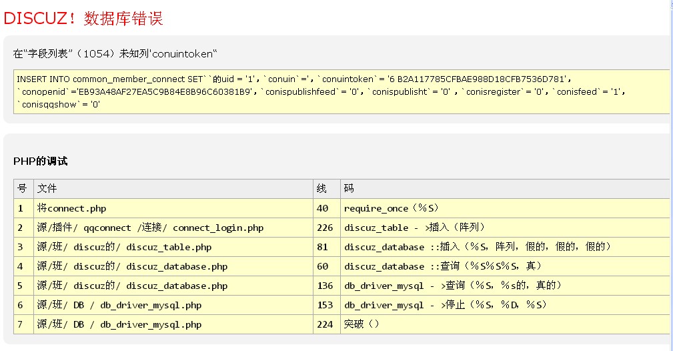Click row number 2 cell
This screenshot has width=673, height=351.
point(23,228)
